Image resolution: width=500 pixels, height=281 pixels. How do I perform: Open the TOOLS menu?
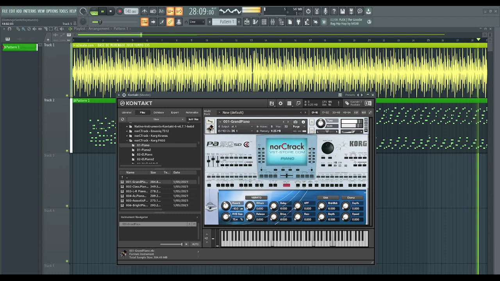click(x=63, y=11)
